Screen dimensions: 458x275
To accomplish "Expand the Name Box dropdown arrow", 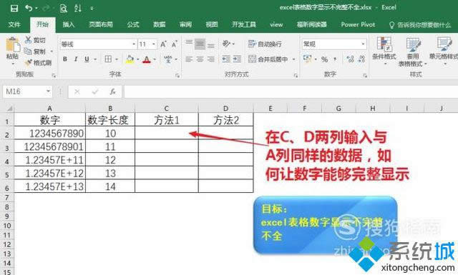I will [48, 91].
